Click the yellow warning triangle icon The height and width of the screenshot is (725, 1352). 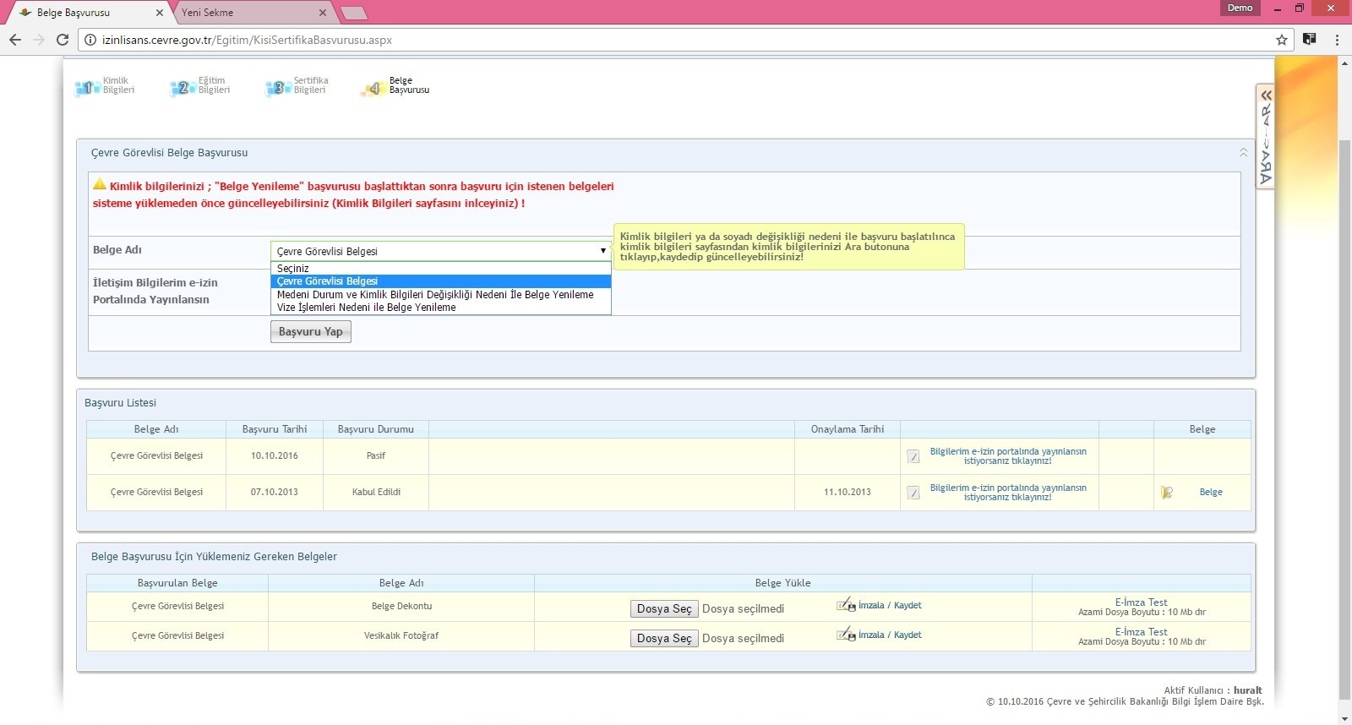pos(100,184)
